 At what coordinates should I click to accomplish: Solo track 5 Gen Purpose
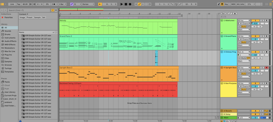pyautogui.click(x=262, y=83)
